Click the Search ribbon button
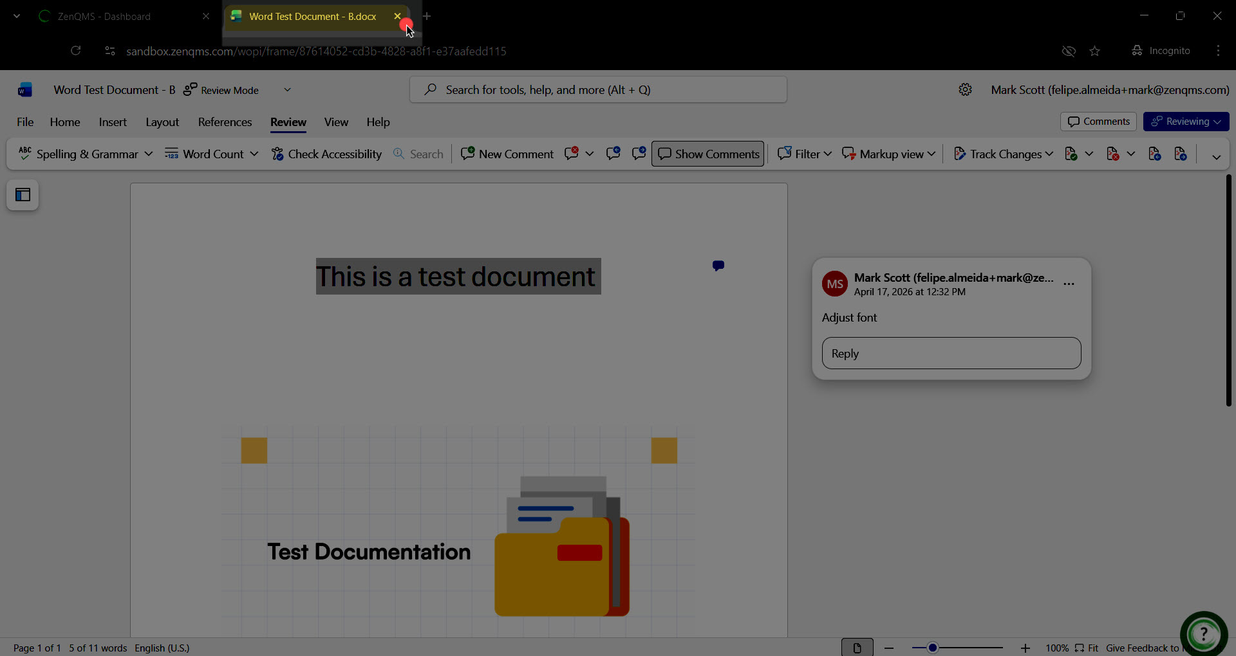This screenshot has width=1236, height=656. 418,154
